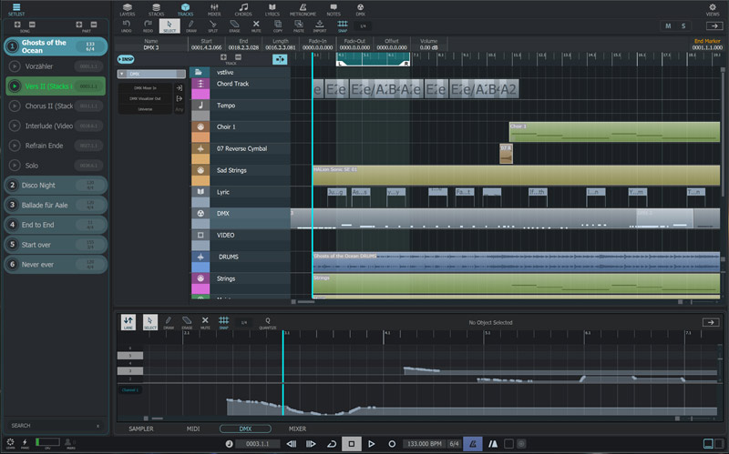Select the Erase tool in the track toolbar
The image size is (729, 454).
pyautogui.click(x=234, y=26)
